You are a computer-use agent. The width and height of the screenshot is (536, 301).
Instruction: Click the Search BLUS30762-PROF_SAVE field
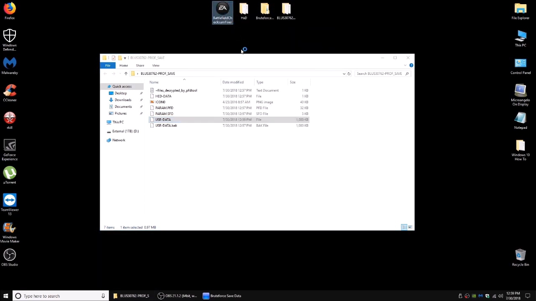coord(383,74)
